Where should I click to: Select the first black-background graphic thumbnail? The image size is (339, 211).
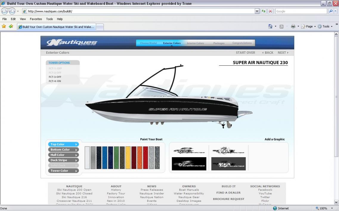tap(189, 164)
